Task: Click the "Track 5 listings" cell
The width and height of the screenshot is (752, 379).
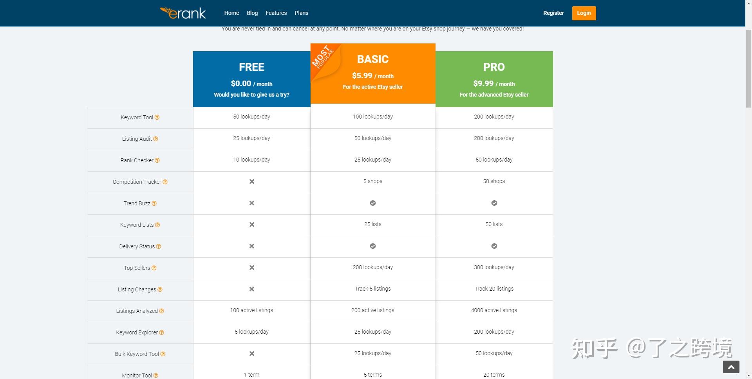Action: click(373, 289)
